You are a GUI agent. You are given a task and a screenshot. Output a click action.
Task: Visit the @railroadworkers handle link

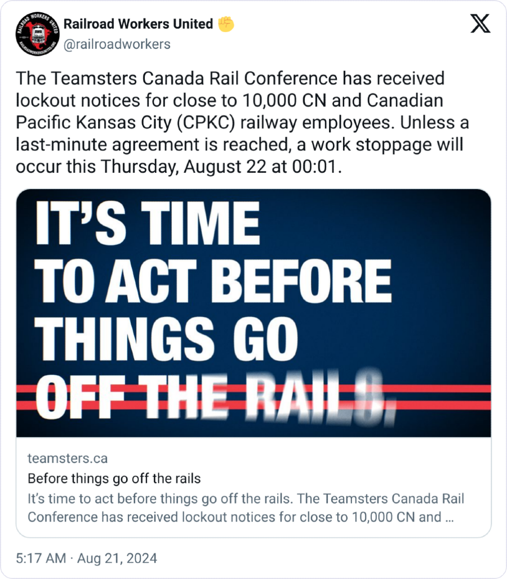(117, 44)
